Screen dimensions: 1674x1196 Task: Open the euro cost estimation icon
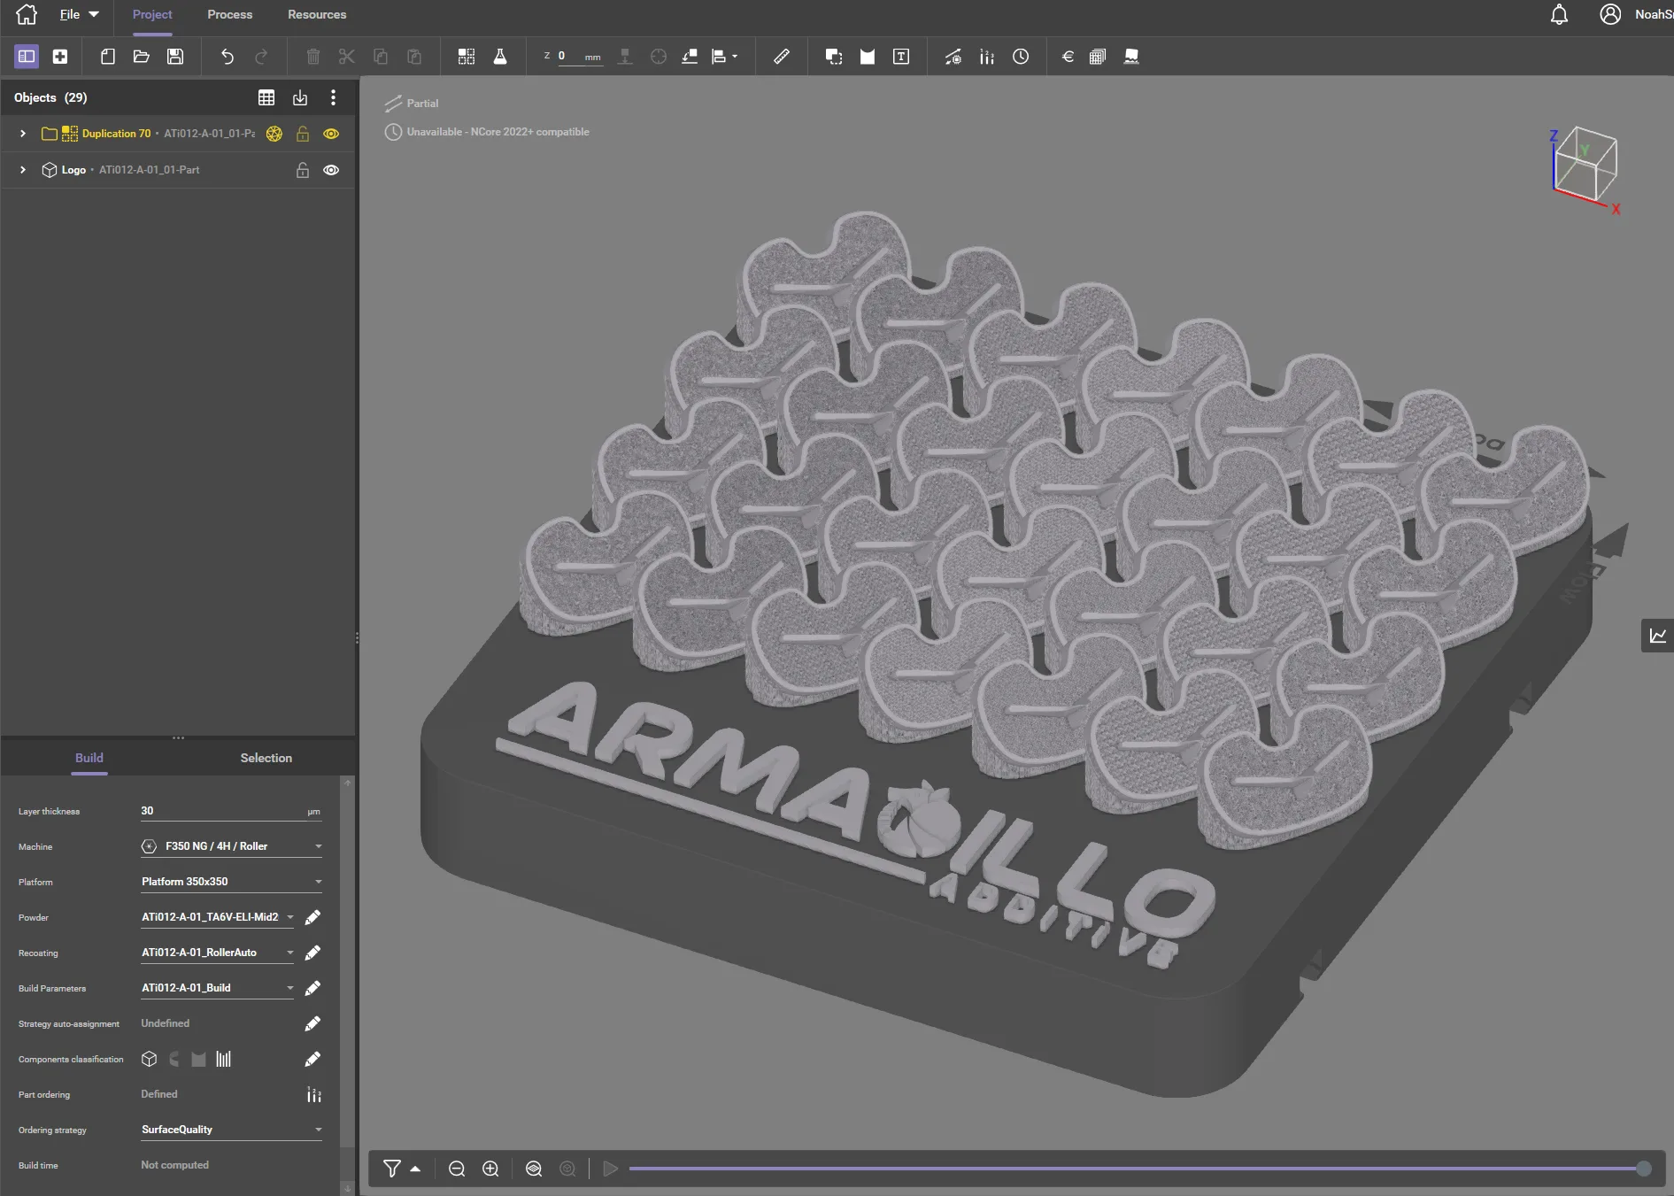pos(1068,57)
